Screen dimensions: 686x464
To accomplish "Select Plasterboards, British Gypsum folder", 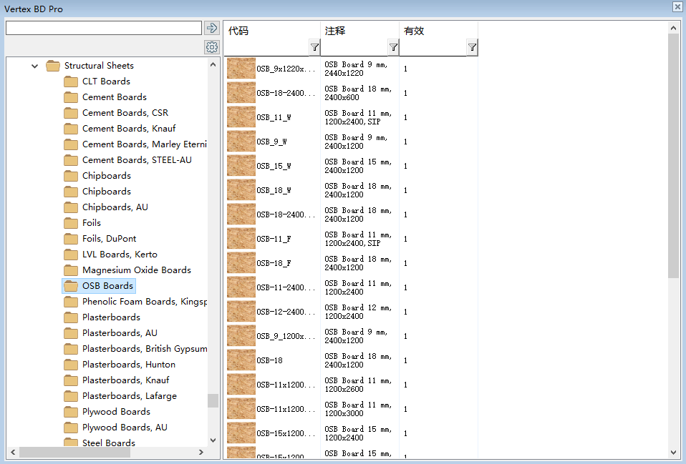I will pos(145,349).
